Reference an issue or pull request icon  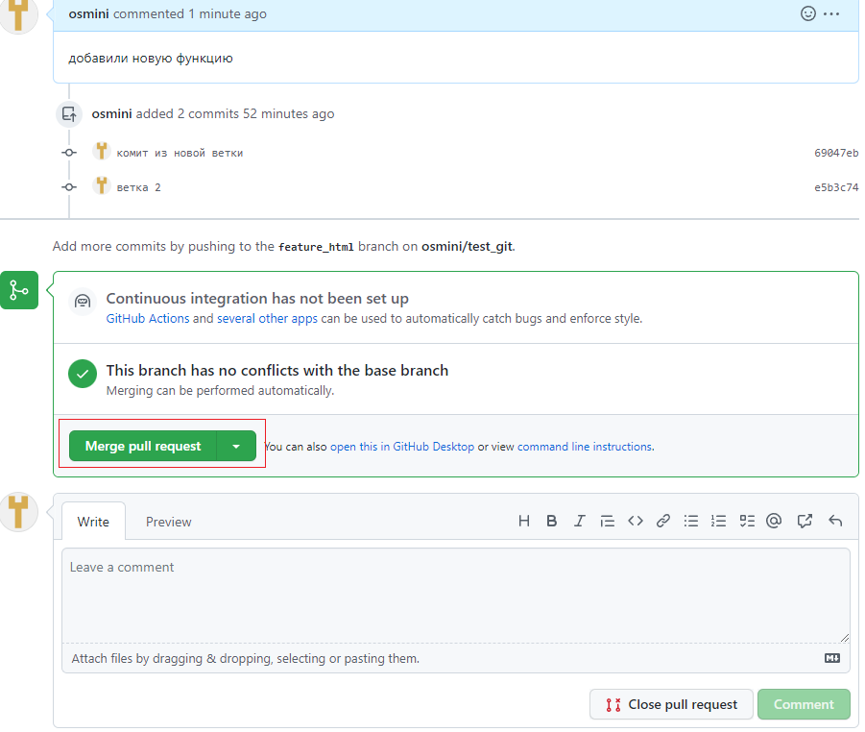805,521
